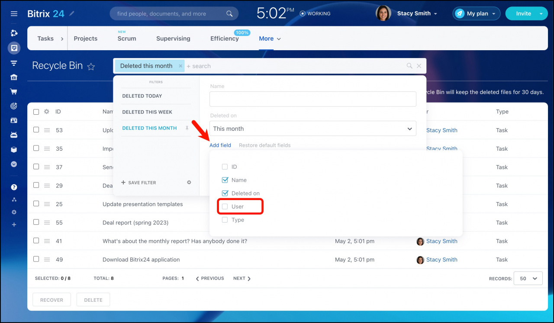Open Stacy Smith's profile avatar in header

click(x=383, y=13)
